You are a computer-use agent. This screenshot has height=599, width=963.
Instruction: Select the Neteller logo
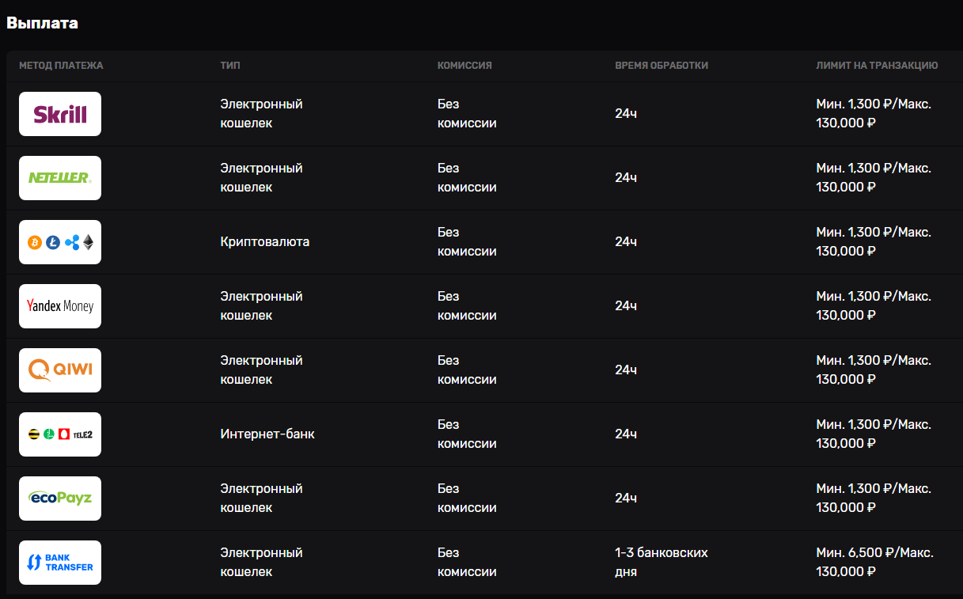click(60, 178)
